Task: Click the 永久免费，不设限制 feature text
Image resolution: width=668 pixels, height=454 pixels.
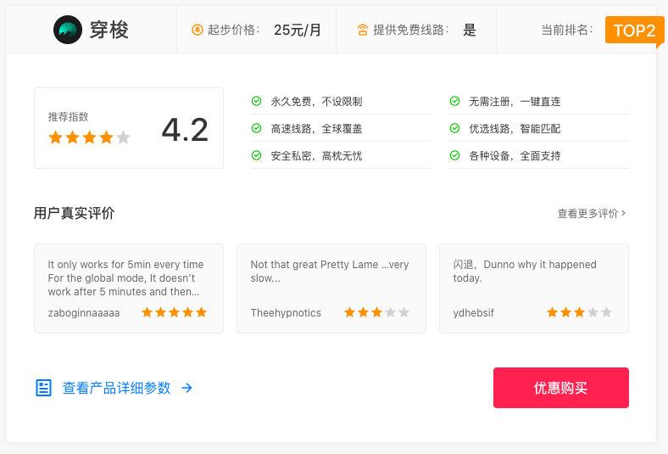Action: (316, 102)
